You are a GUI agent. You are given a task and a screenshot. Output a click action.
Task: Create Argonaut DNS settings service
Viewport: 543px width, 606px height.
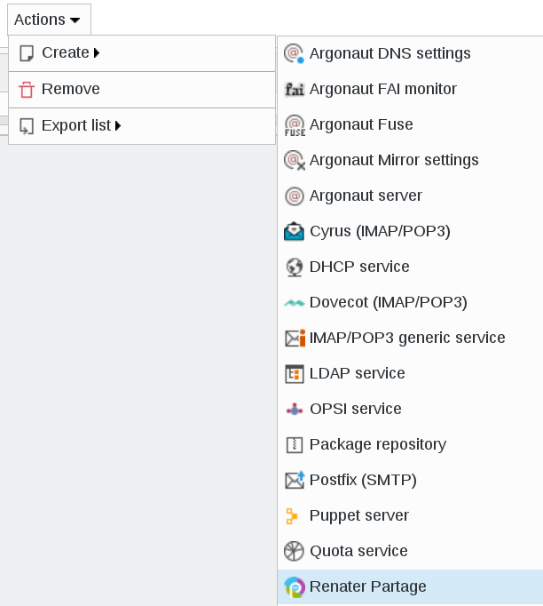[410, 53]
